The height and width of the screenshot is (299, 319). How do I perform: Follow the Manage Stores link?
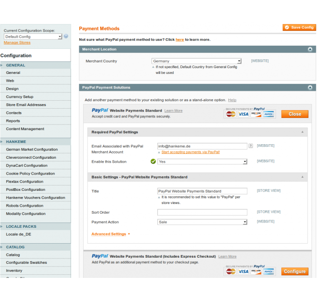pyautogui.click(x=17, y=43)
